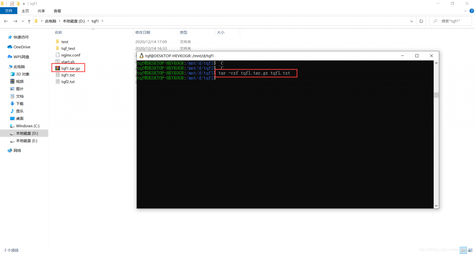Image resolution: width=475 pixels, height=254 pixels.
Task: Select the nginx.conf file icon
Action: (x=58, y=55)
